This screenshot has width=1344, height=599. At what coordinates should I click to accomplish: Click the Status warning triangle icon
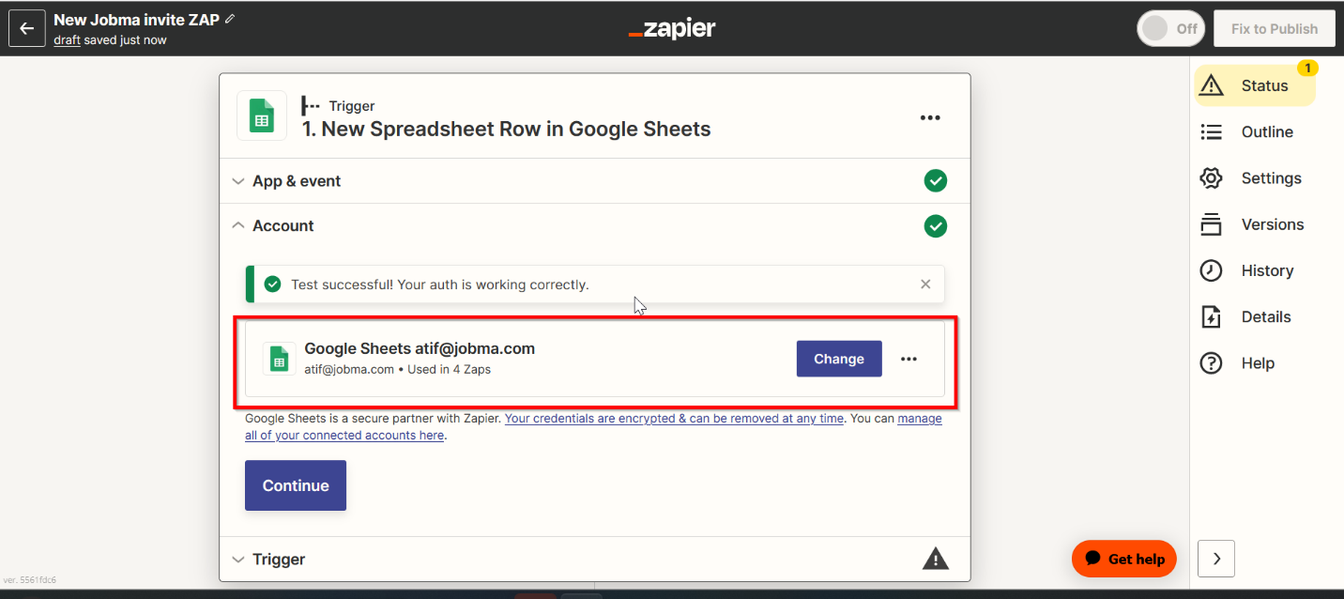(1212, 85)
